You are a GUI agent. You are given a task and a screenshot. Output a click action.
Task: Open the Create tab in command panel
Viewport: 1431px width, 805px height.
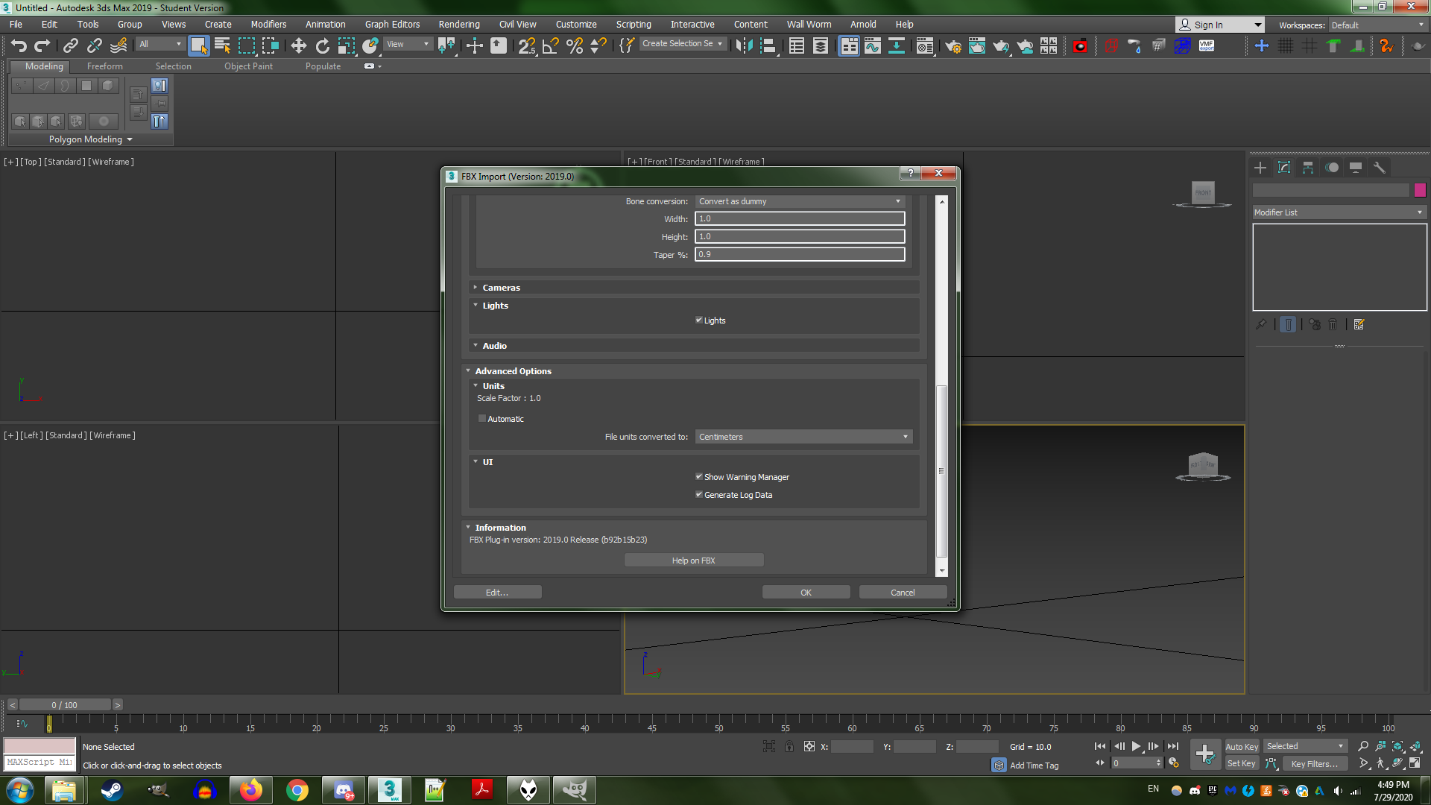[1260, 168]
